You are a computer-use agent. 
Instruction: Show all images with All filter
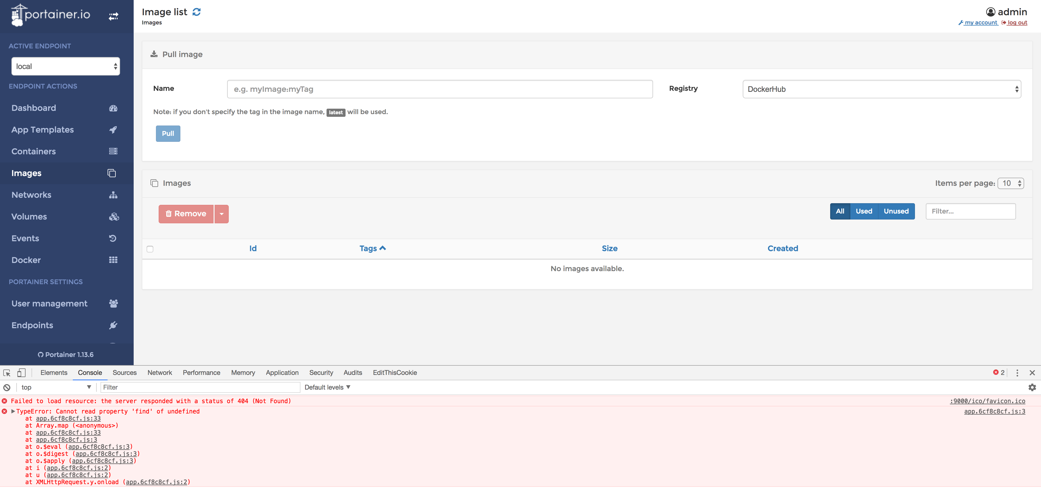[x=840, y=211]
